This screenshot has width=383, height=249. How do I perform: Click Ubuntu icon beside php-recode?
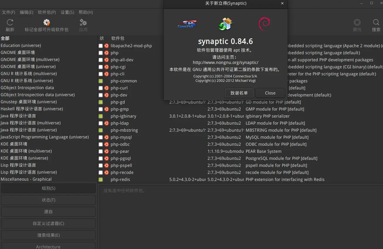click(107, 172)
